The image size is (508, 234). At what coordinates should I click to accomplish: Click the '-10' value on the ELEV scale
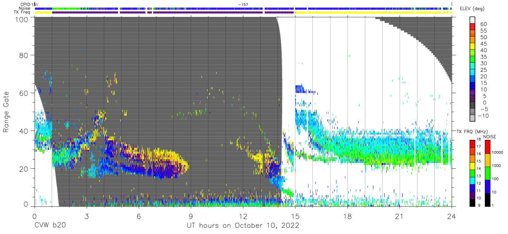483,116
